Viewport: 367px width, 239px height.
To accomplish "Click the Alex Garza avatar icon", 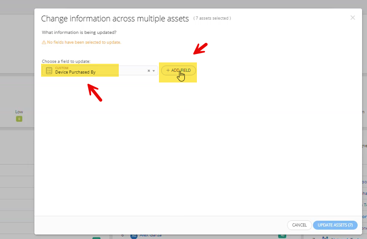I will coord(133,235).
